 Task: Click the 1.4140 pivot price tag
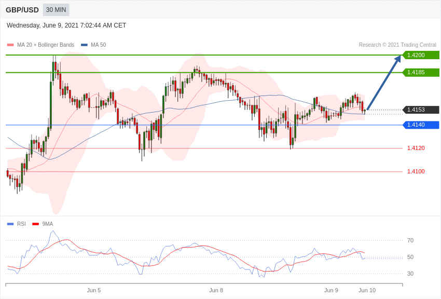[421, 125]
